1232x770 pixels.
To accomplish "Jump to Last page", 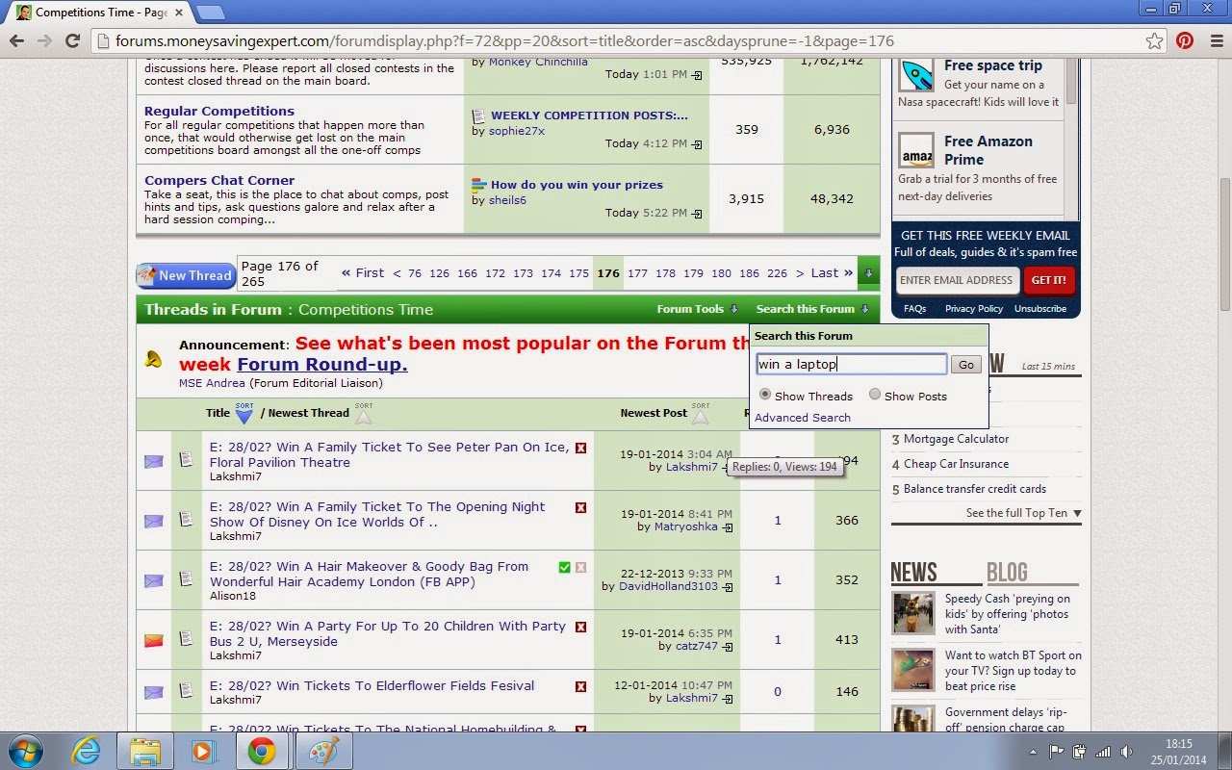I will (x=832, y=273).
